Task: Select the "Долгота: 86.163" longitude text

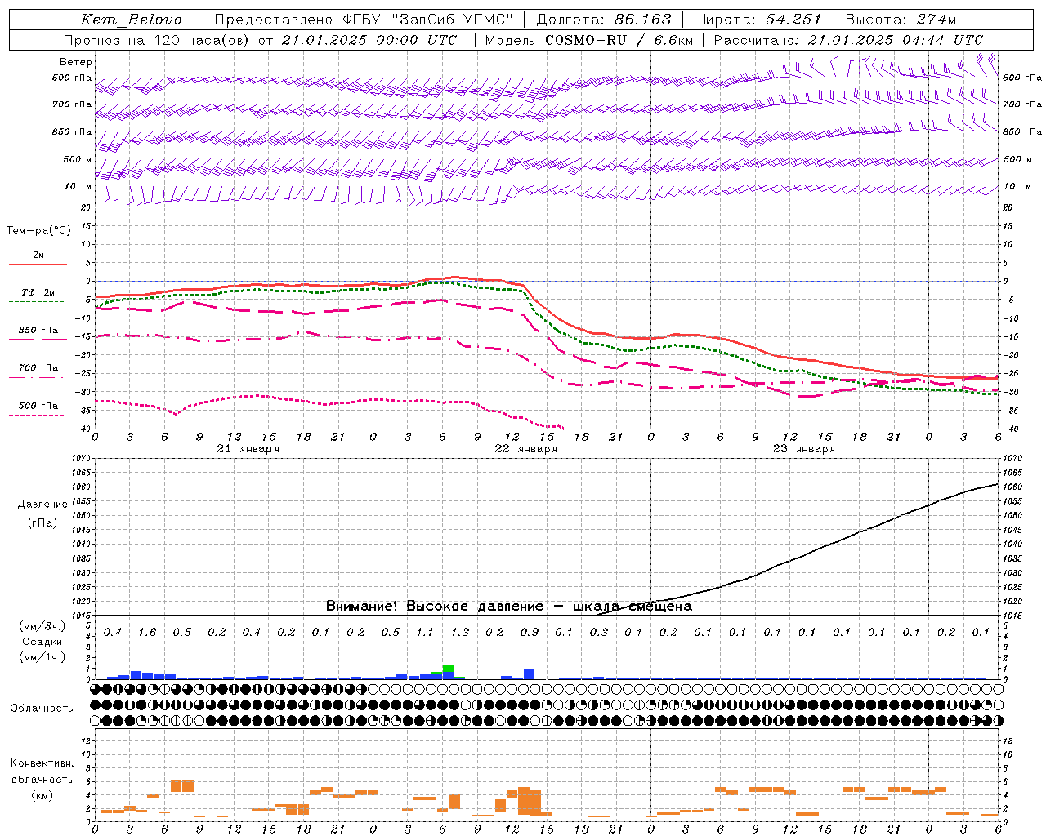Action: [x=604, y=20]
